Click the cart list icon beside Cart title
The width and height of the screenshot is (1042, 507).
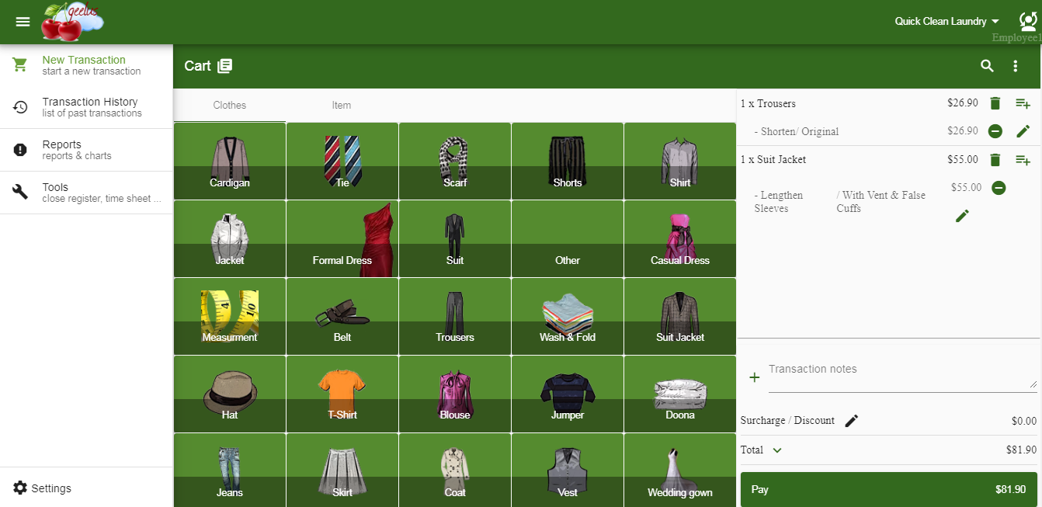[225, 66]
